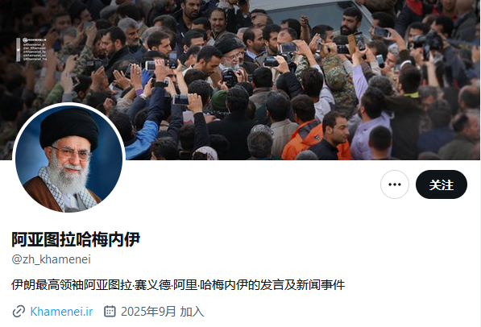The image size is (481, 327).
Task: Click the large camera raised in the banner
Action: point(428,43)
